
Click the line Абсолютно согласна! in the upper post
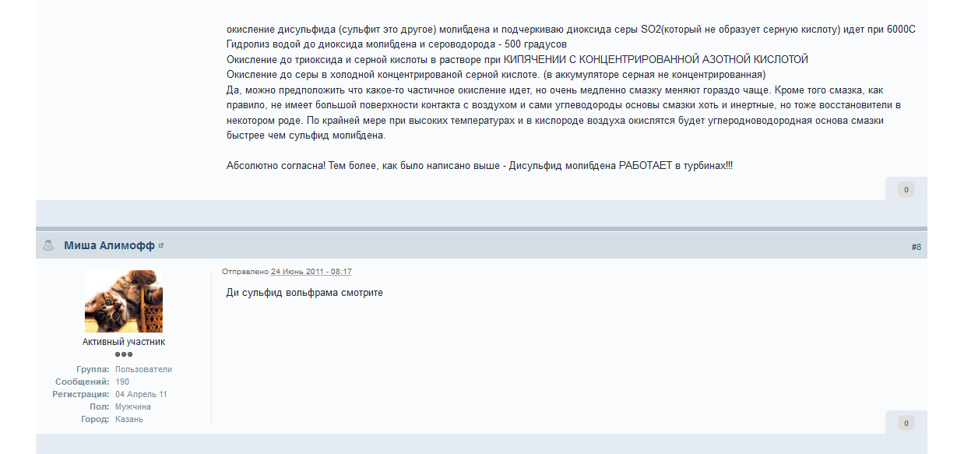point(480,166)
